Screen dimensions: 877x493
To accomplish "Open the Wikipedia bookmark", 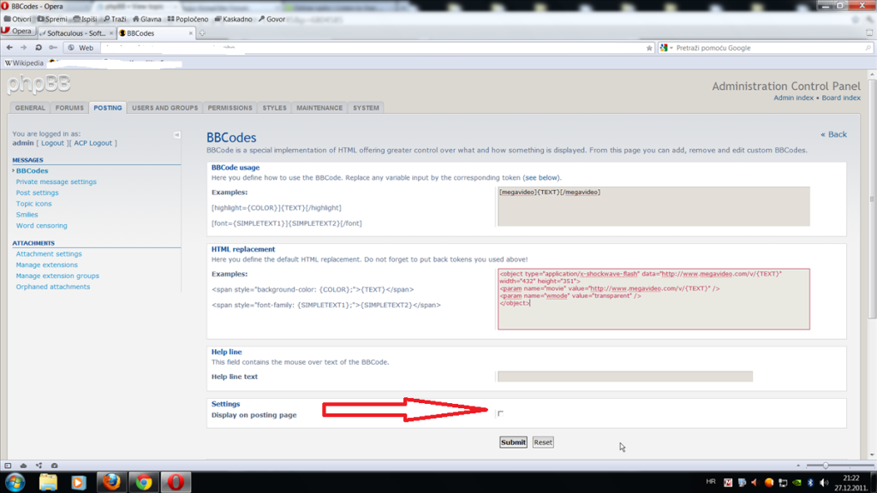I will (x=24, y=62).
